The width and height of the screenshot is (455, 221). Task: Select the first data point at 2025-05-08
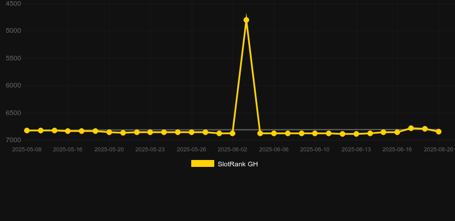pos(27,131)
